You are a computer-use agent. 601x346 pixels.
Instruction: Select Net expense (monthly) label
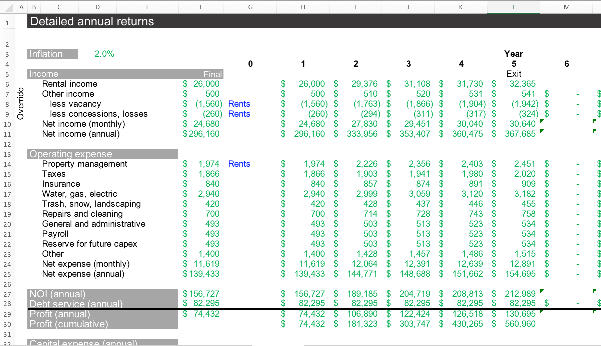pos(86,264)
